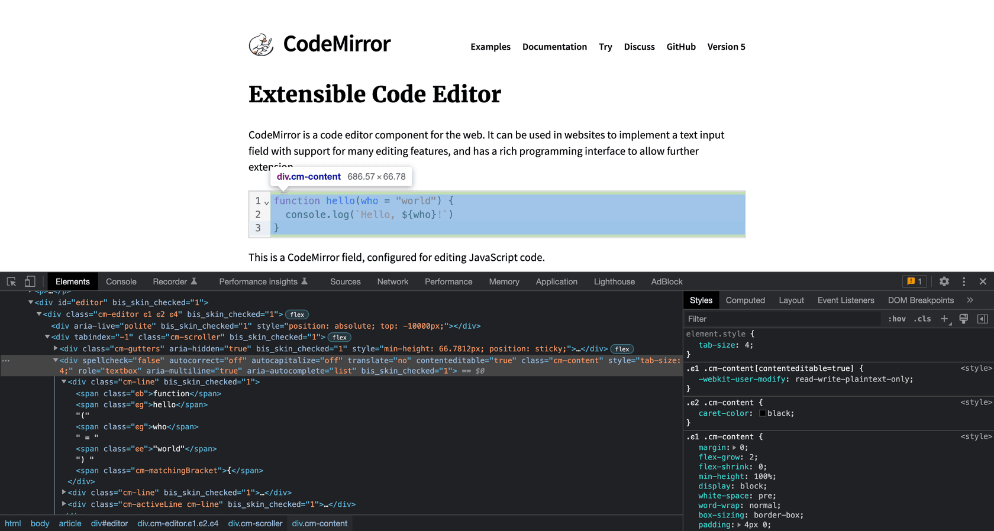This screenshot has width=994, height=531.
Task: Fold code at line 1 gutter arrow
Action: [266, 202]
